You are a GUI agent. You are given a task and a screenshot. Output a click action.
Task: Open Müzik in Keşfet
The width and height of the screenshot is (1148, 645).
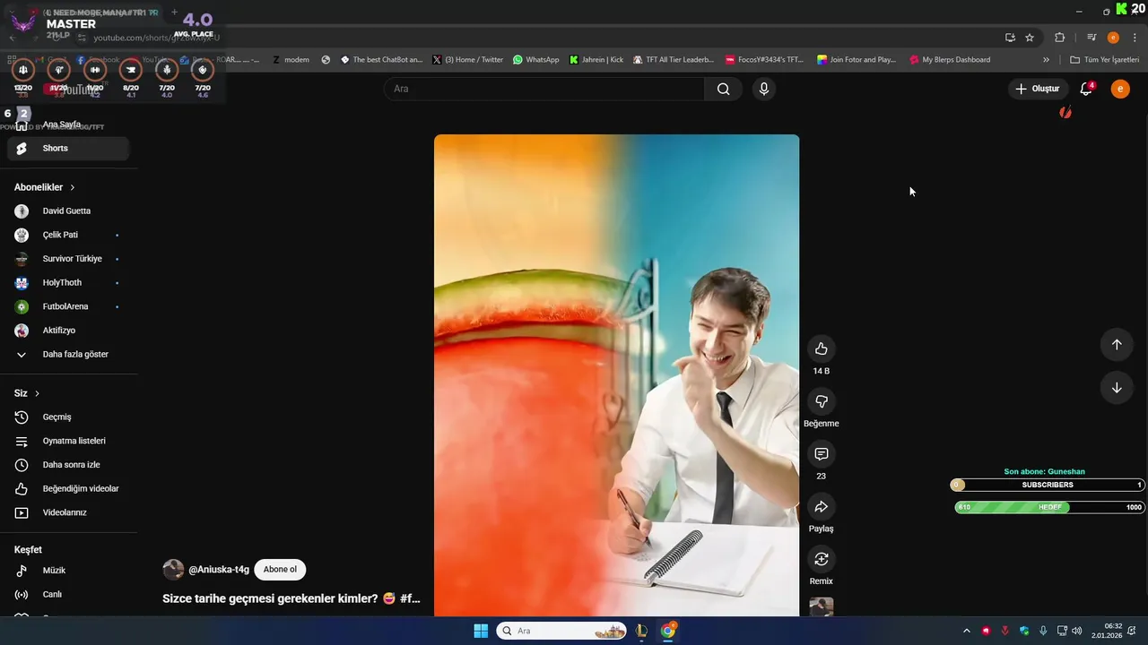pos(68,571)
